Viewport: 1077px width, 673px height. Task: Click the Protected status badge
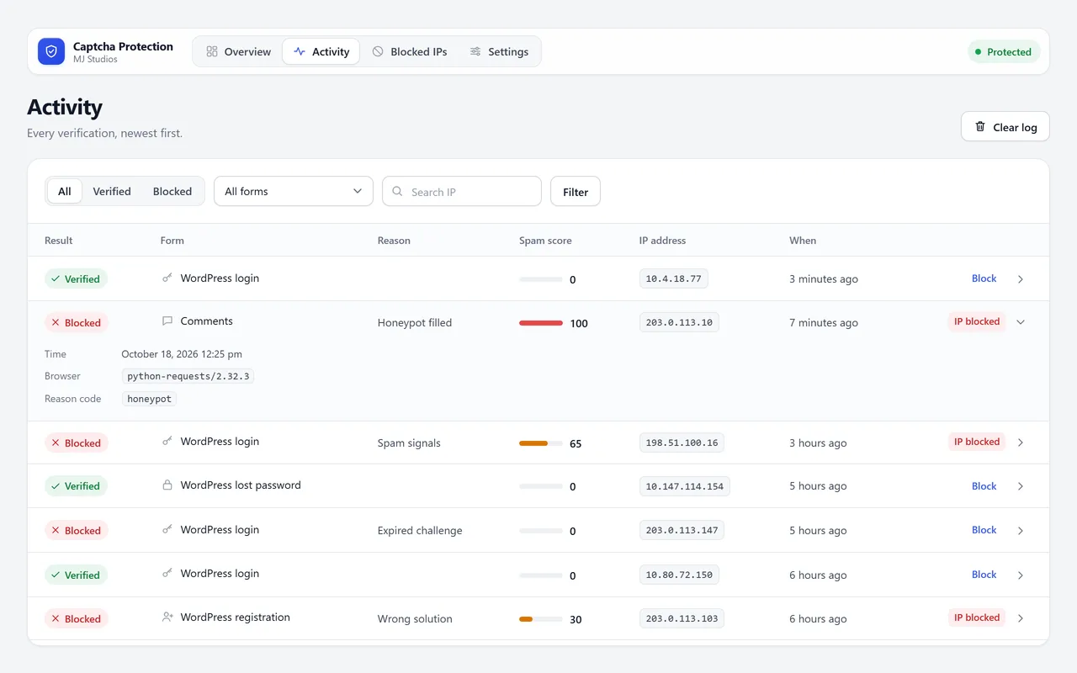click(1004, 51)
